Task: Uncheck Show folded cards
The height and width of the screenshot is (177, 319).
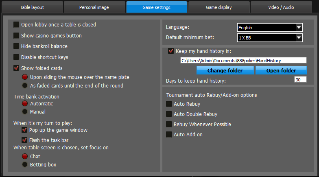Action: click(16, 68)
